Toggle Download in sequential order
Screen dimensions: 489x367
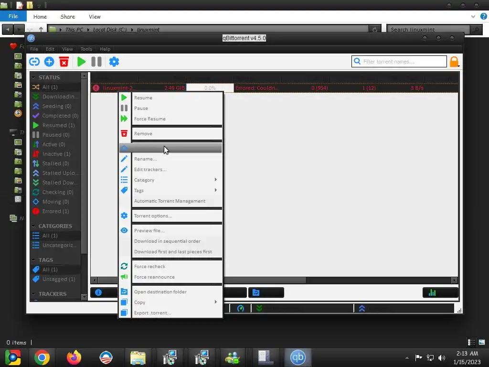coord(170,241)
